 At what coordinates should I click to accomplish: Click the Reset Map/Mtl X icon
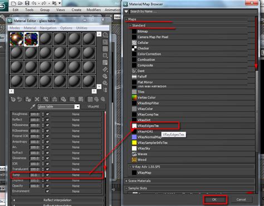click(x=37, y=99)
